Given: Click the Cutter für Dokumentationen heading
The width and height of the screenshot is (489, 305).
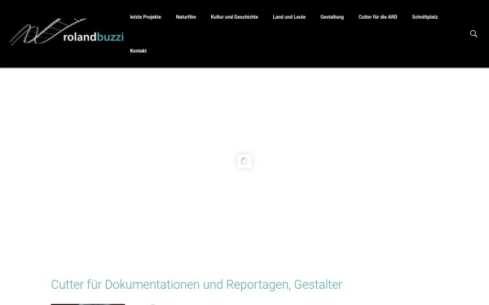Looking at the screenshot, I should tap(196, 285).
